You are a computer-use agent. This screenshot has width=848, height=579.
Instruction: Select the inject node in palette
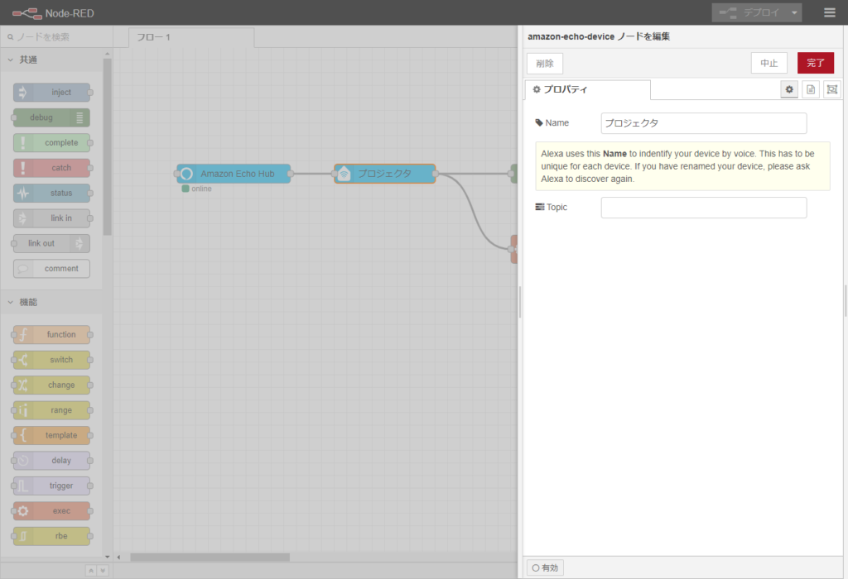click(51, 93)
